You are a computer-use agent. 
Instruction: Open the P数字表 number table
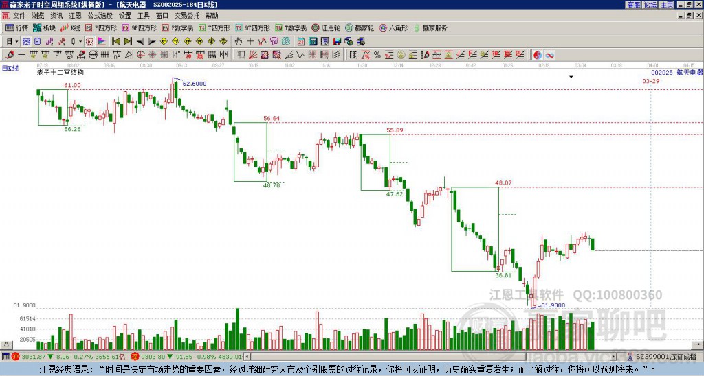(x=177, y=27)
